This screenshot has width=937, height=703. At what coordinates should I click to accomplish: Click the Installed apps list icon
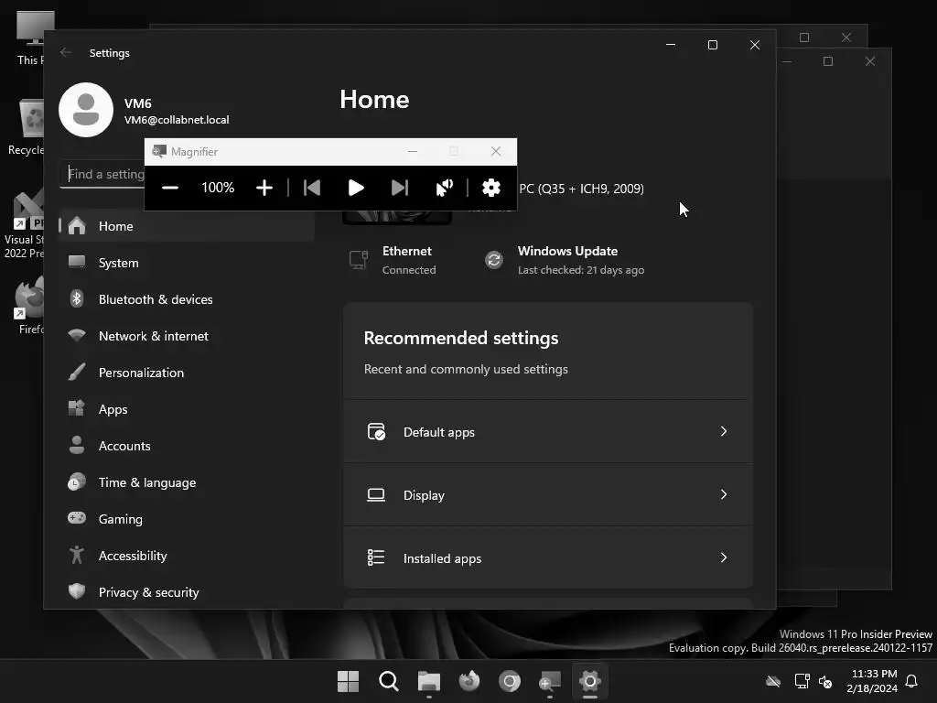click(376, 557)
